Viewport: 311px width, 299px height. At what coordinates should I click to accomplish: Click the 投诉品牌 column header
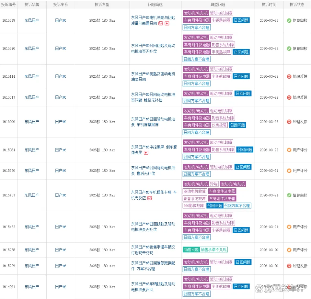(x=32, y=5)
